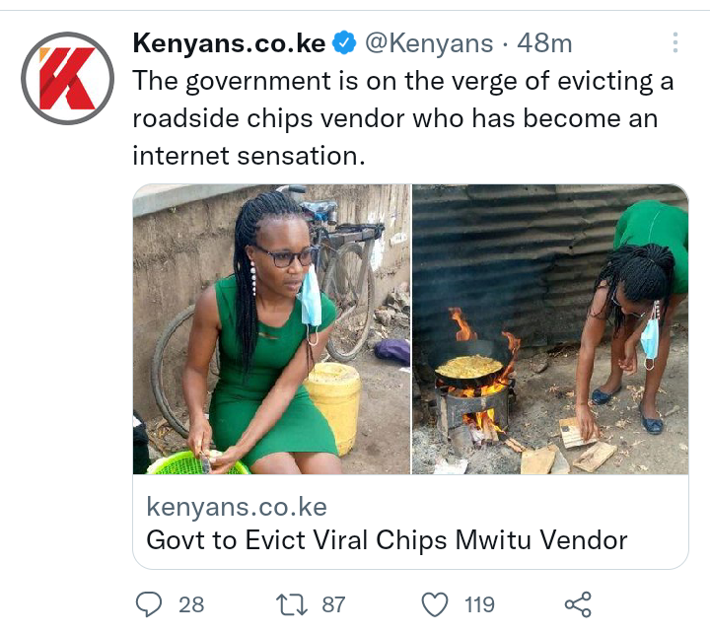
Task: Click the 48m timestamp
Action: [x=544, y=43]
